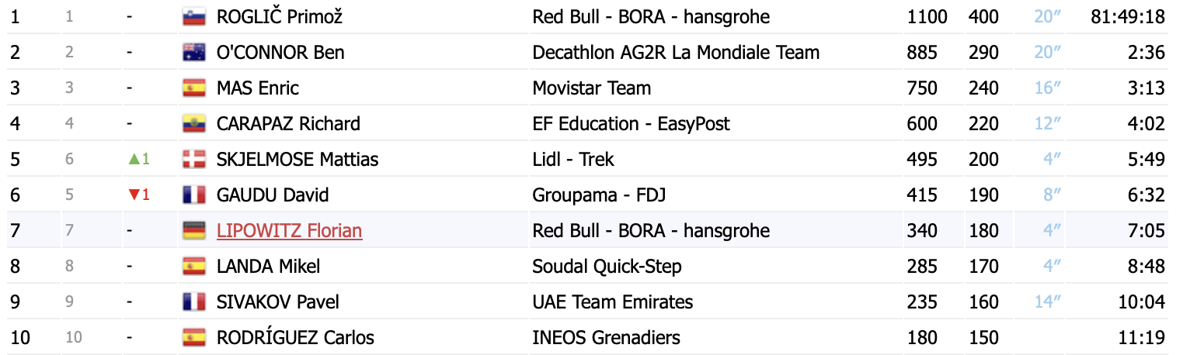Click the red down arrow for Gaudu

134,195
